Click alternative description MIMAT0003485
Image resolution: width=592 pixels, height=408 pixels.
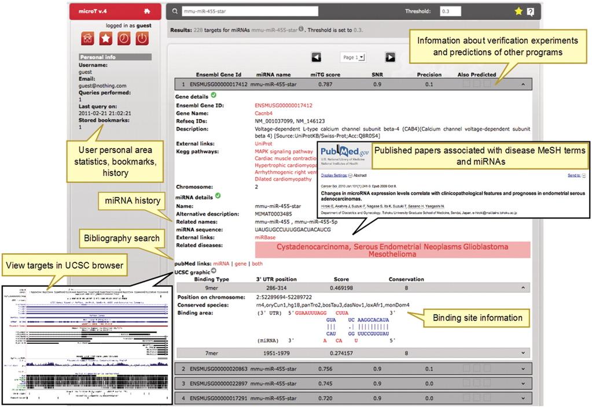(273, 214)
